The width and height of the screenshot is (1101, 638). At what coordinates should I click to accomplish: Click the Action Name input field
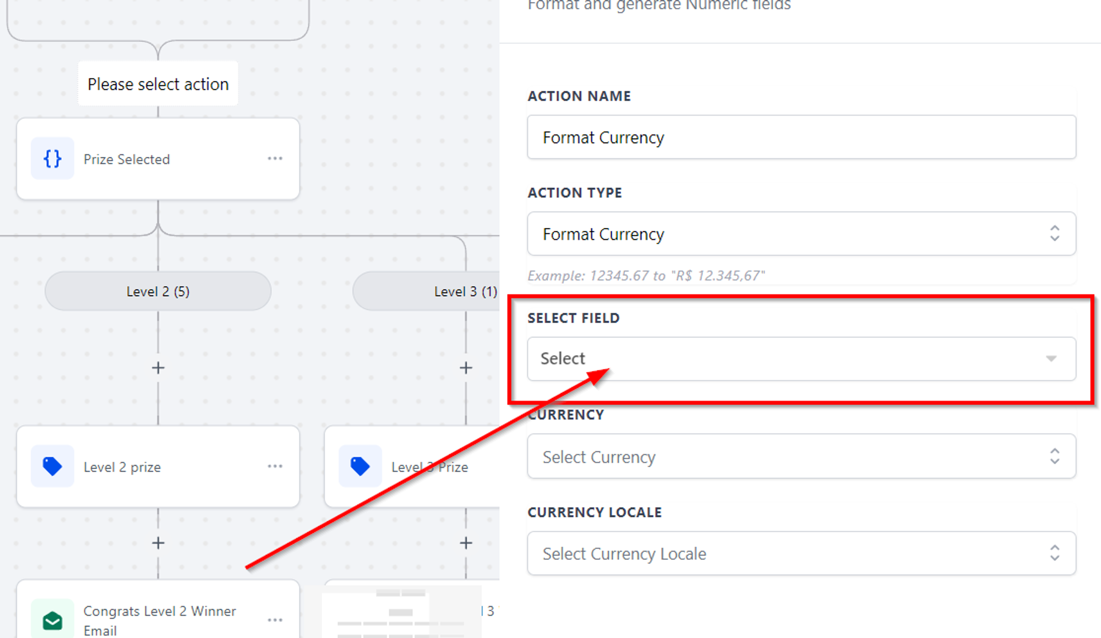click(x=802, y=137)
